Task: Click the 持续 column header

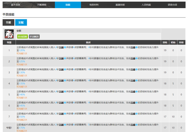Action: click(x=181, y=42)
